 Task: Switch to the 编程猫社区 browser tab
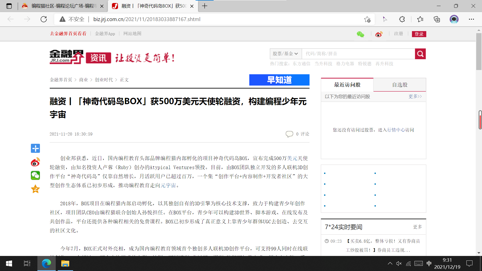pos(63,6)
